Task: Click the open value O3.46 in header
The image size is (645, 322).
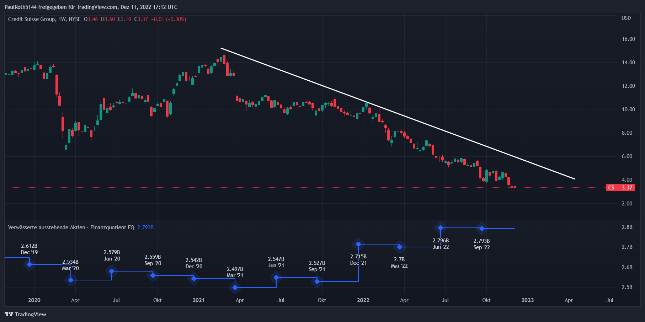Action: point(91,19)
